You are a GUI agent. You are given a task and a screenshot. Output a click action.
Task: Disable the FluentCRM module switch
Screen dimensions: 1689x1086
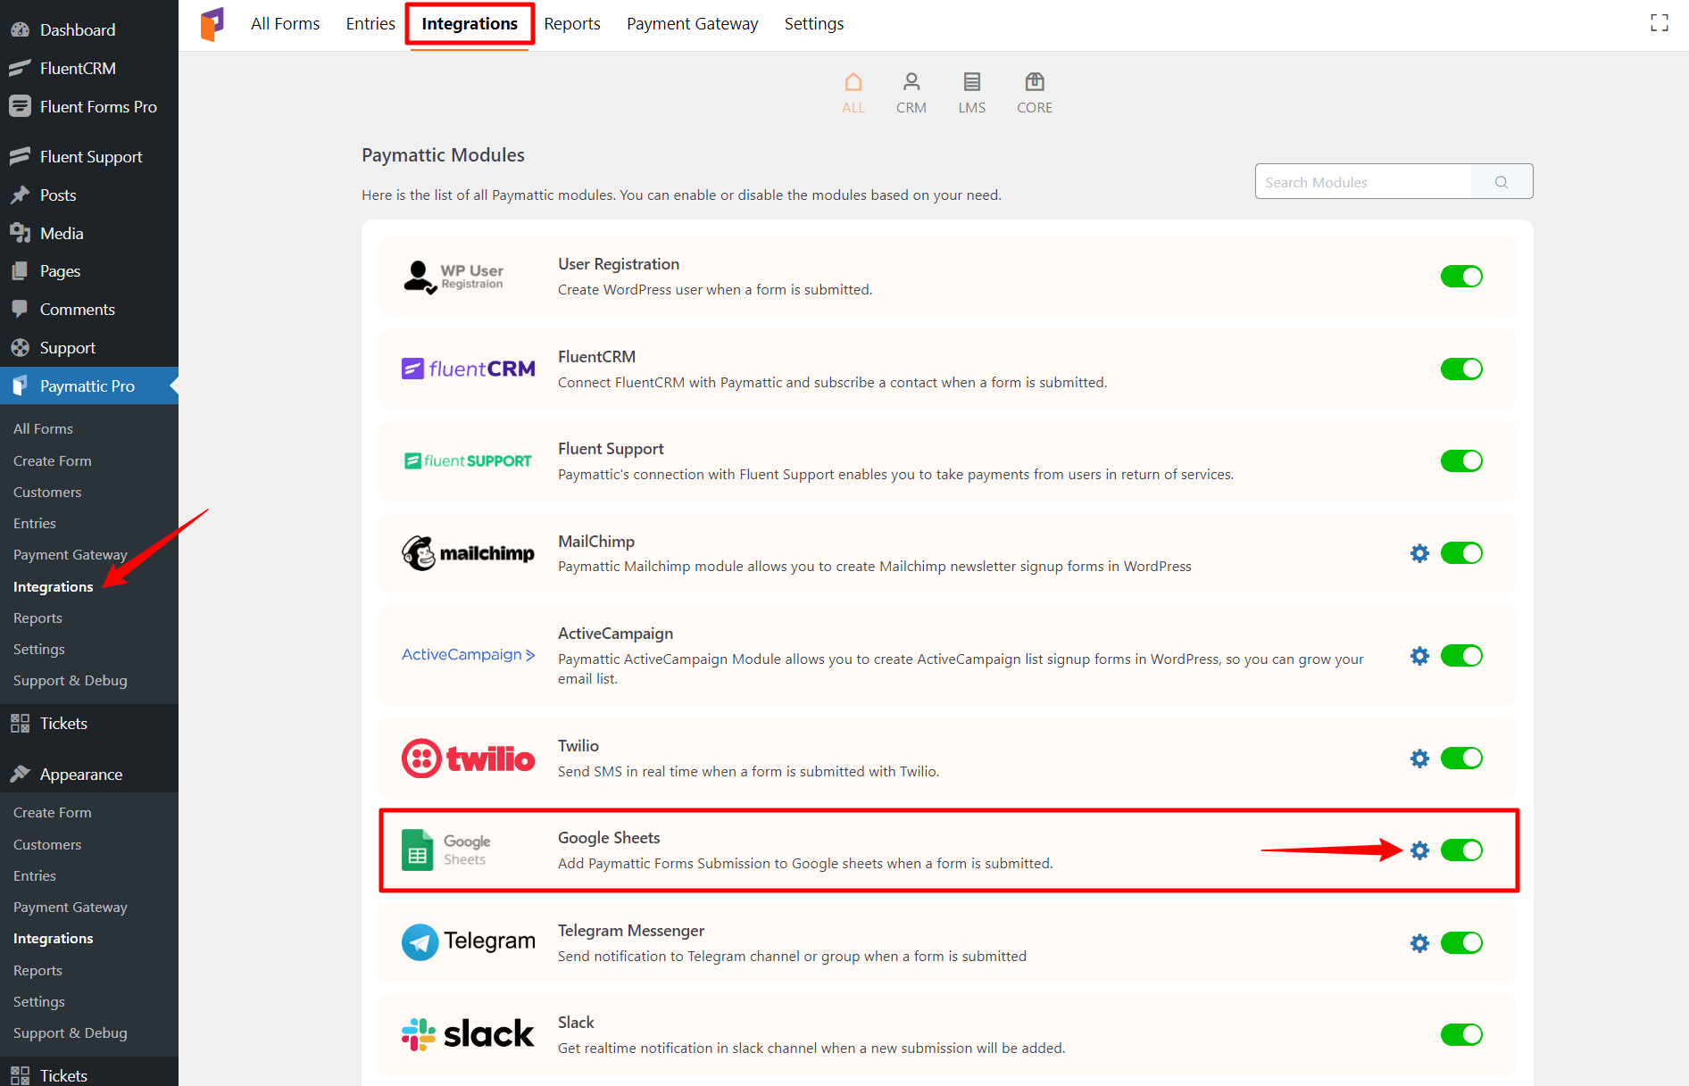tap(1461, 369)
